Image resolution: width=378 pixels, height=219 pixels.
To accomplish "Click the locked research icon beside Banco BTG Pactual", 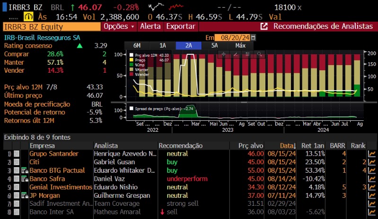I will (x=25, y=171).
